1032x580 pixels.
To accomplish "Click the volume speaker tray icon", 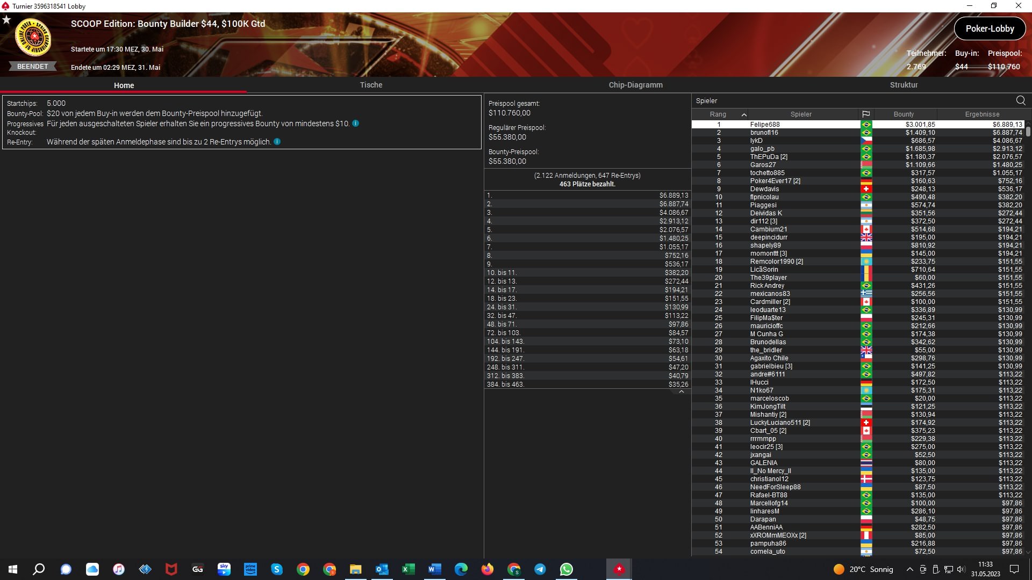I will (x=962, y=569).
